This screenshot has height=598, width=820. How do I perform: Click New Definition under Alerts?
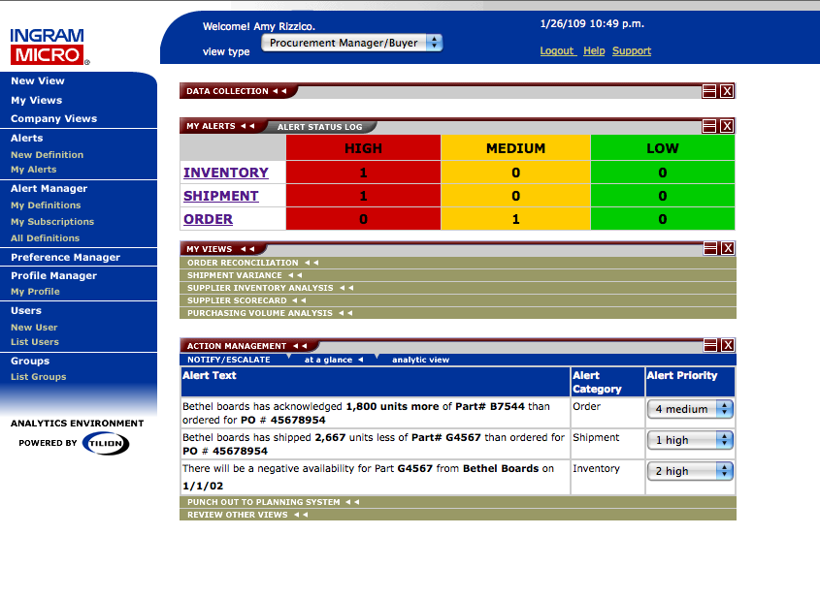48,155
